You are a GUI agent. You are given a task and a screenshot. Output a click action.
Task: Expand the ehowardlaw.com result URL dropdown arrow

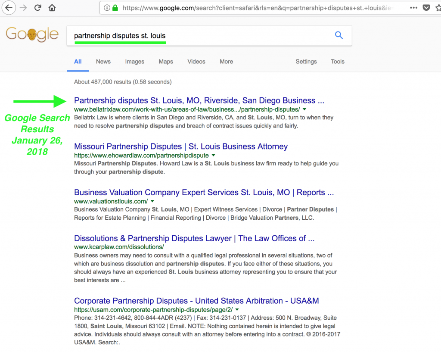214,155
